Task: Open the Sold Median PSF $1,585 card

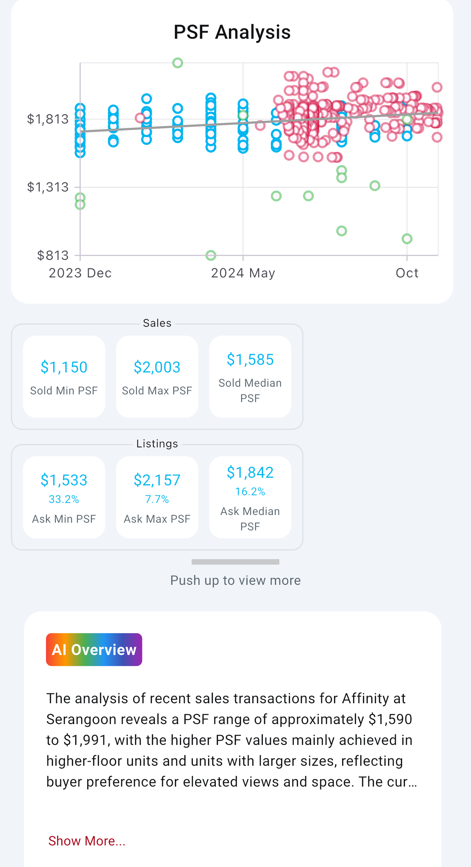Action: (250, 376)
